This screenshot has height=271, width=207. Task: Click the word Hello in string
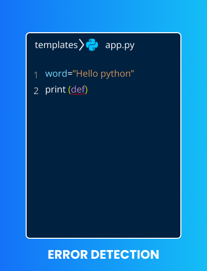[87, 74]
